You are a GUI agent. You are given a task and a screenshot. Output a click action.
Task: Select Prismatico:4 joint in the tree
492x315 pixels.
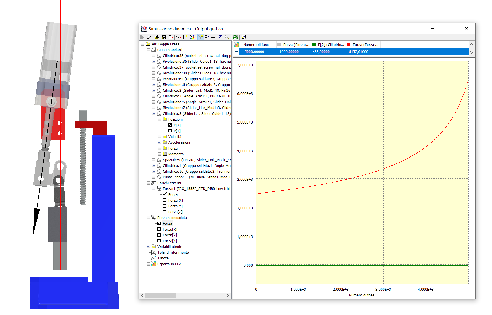coord(197,79)
